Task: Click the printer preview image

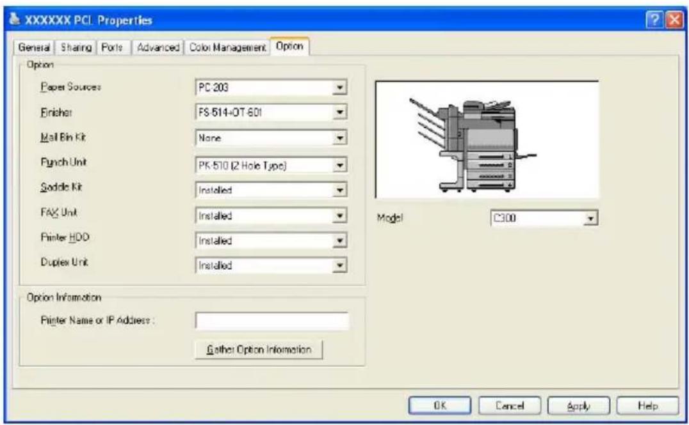Action: tap(487, 139)
